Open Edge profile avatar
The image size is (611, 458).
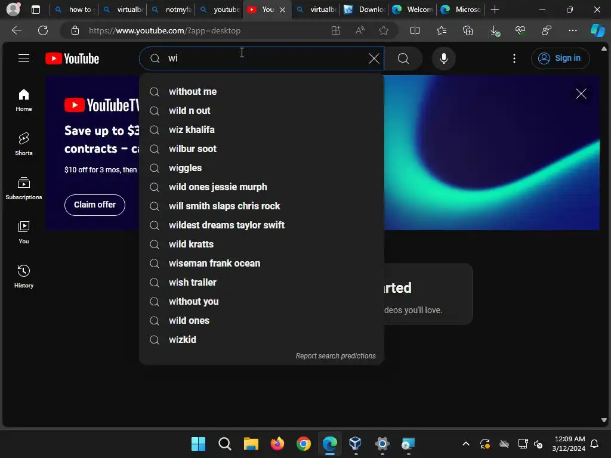[x=13, y=10]
